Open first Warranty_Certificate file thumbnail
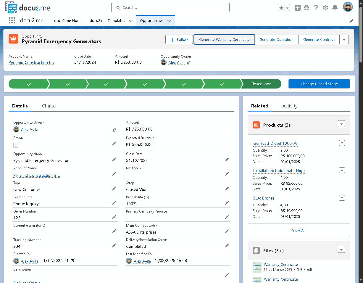This screenshot has height=283, width=363. [257, 267]
